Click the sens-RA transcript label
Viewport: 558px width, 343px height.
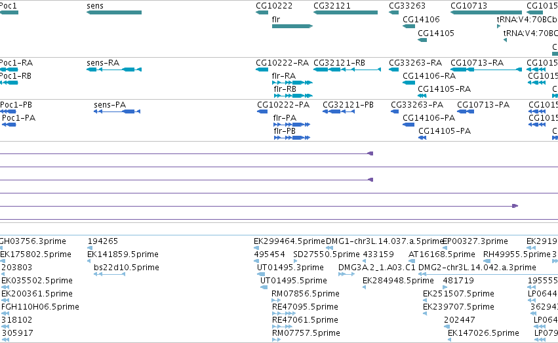(x=103, y=63)
